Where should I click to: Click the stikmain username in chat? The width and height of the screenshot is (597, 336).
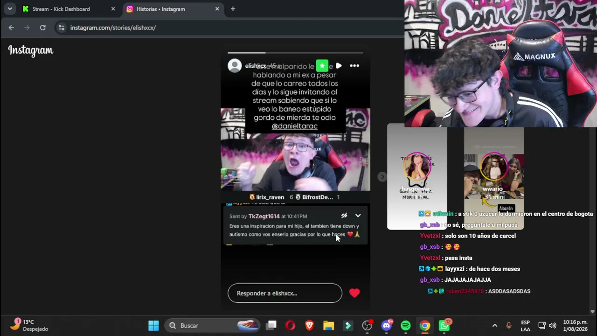443,214
